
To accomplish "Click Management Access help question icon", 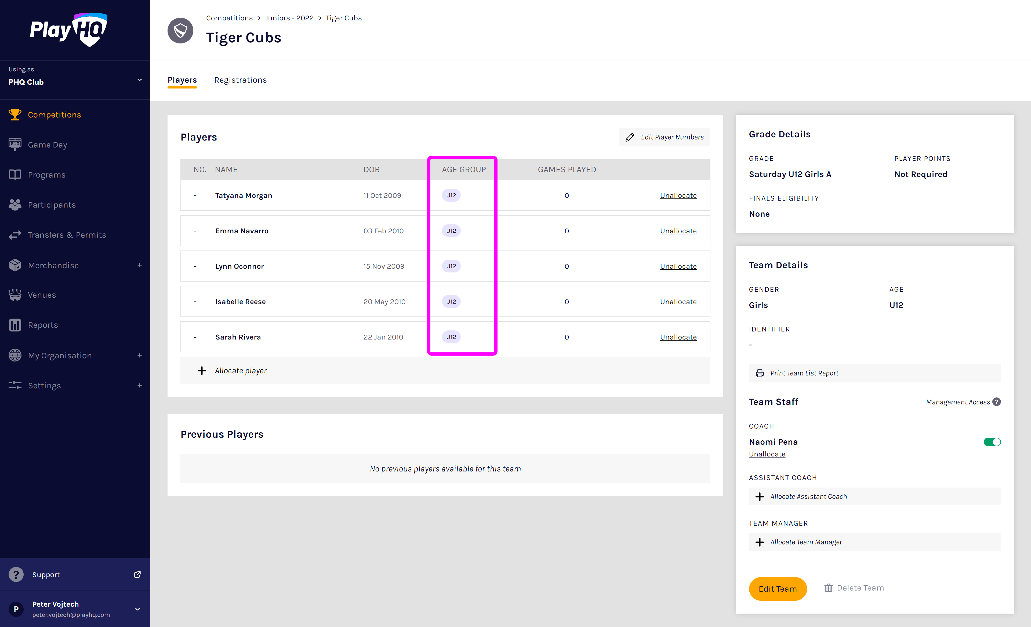I will [x=997, y=402].
